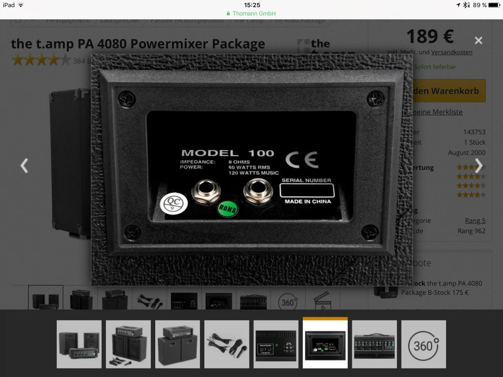Click the Thomann GmbH address bar
The width and height of the screenshot is (503, 377).
click(251, 13)
